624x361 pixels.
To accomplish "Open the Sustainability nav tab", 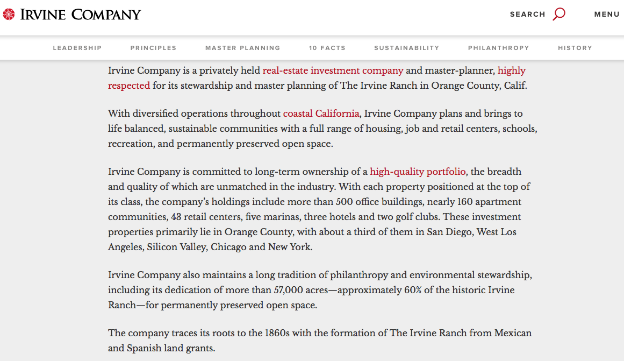I will click(x=406, y=48).
